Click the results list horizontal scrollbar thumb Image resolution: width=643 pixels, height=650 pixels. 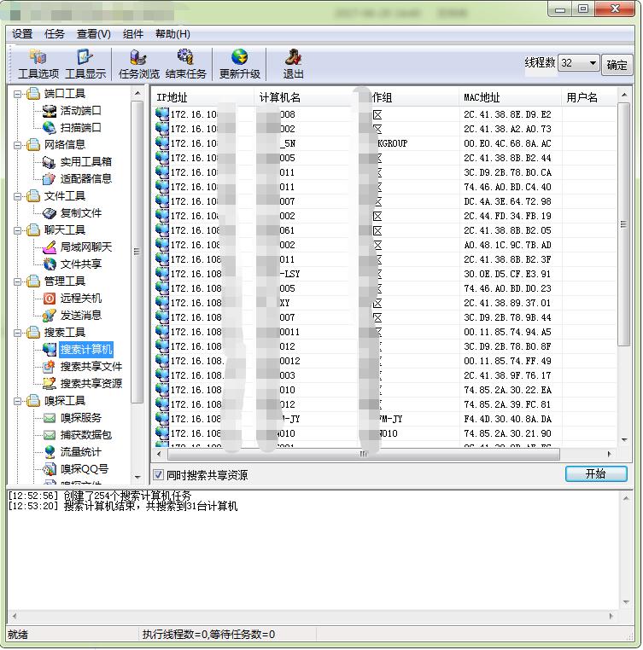(363, 454)
